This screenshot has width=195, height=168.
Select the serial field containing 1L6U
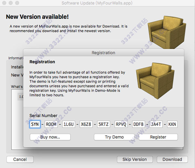[69, 124]
